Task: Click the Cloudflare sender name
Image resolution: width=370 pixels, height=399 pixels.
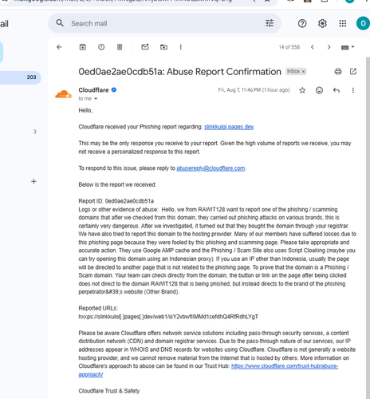Action: (x=93, y=90)
